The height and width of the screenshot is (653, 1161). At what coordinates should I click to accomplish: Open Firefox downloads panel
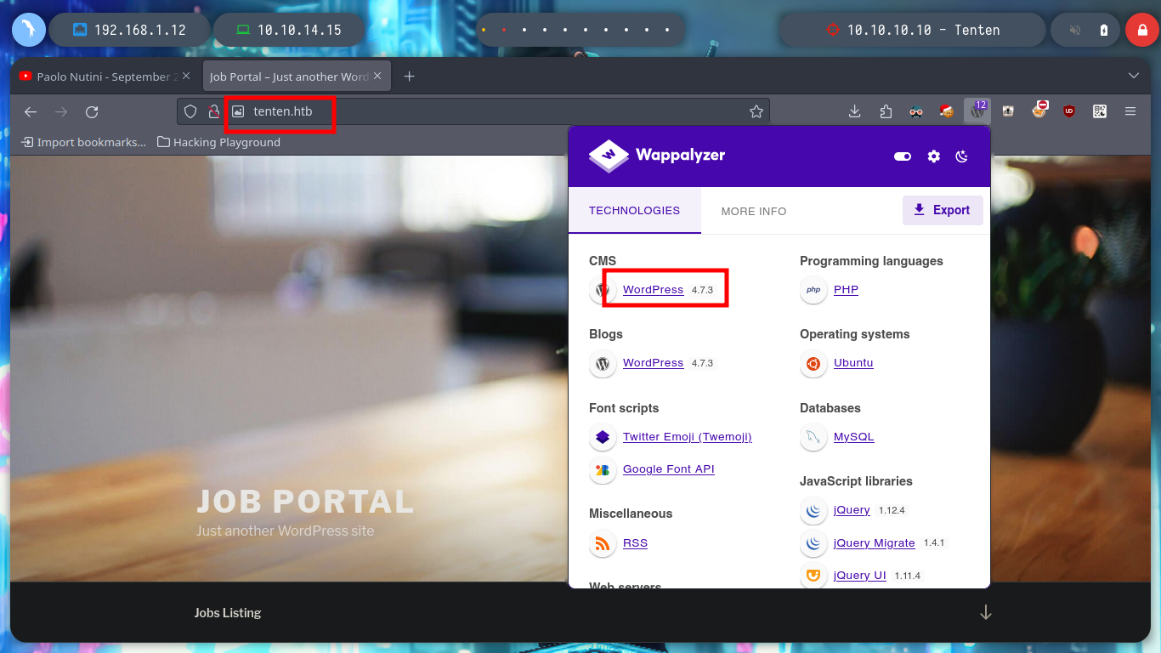(x=855, y=111)
